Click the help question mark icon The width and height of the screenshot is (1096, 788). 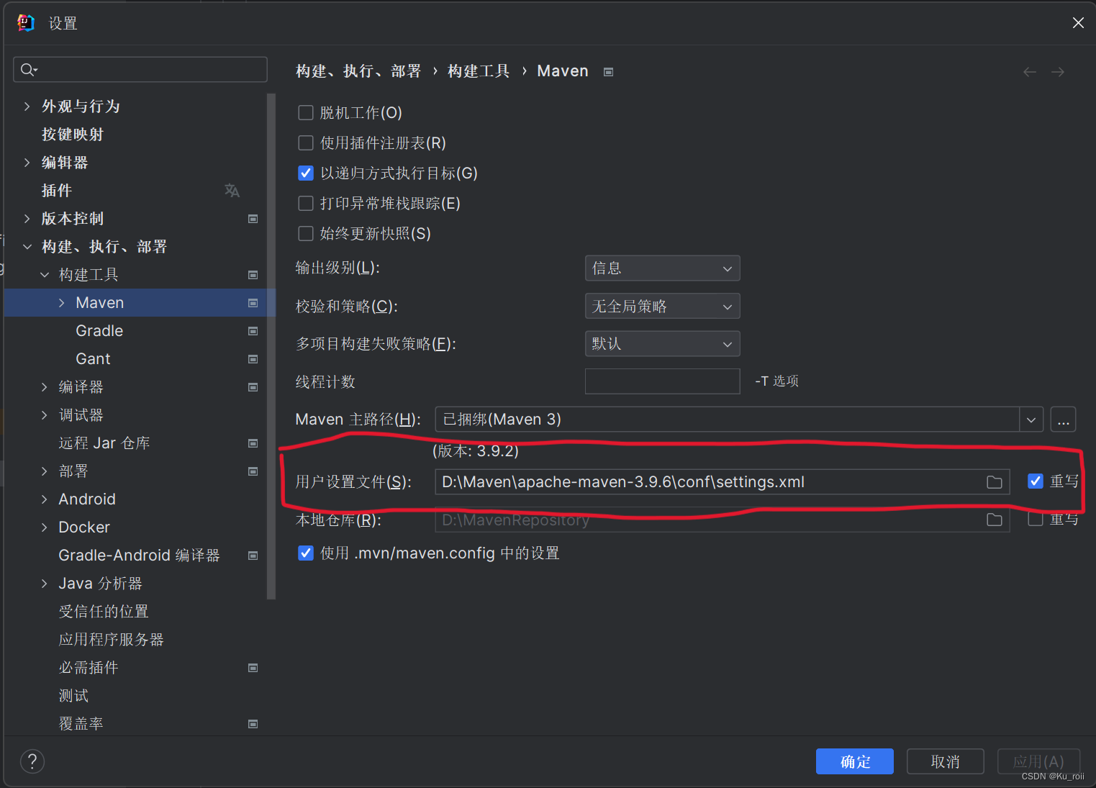32,761
